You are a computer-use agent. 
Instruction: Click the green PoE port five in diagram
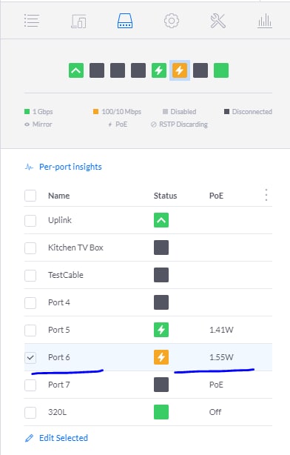point(159,70)
